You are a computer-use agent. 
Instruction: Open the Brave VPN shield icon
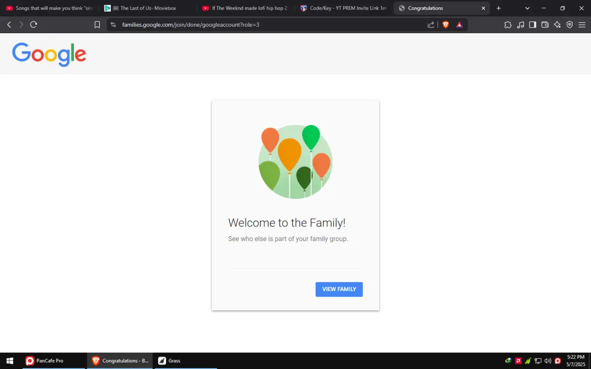(x=570, y=25)
